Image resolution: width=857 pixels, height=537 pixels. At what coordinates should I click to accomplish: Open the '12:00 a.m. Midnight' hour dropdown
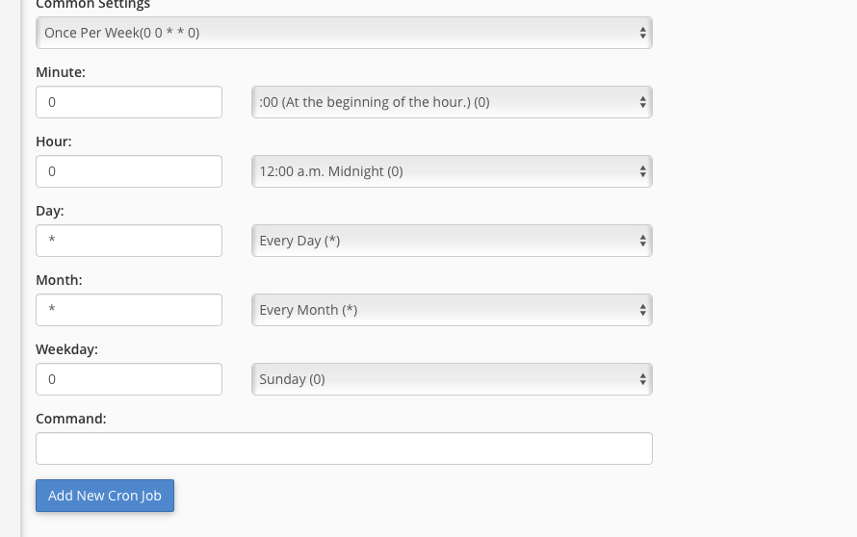click(x=452, y=171)
